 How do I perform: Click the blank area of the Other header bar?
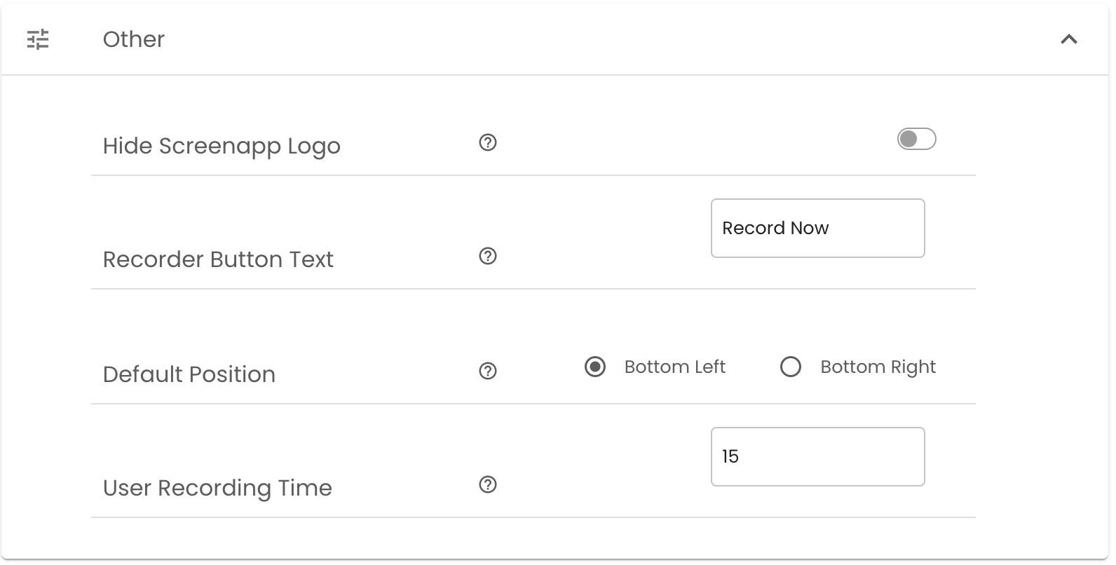pos(596,39)
